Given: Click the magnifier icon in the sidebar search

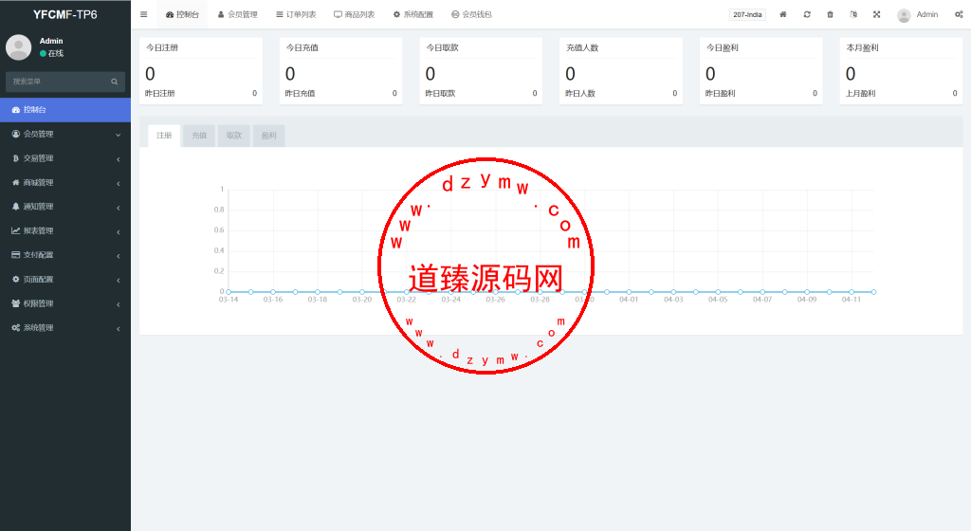Looking at the screenshot, I should (115, 82).
